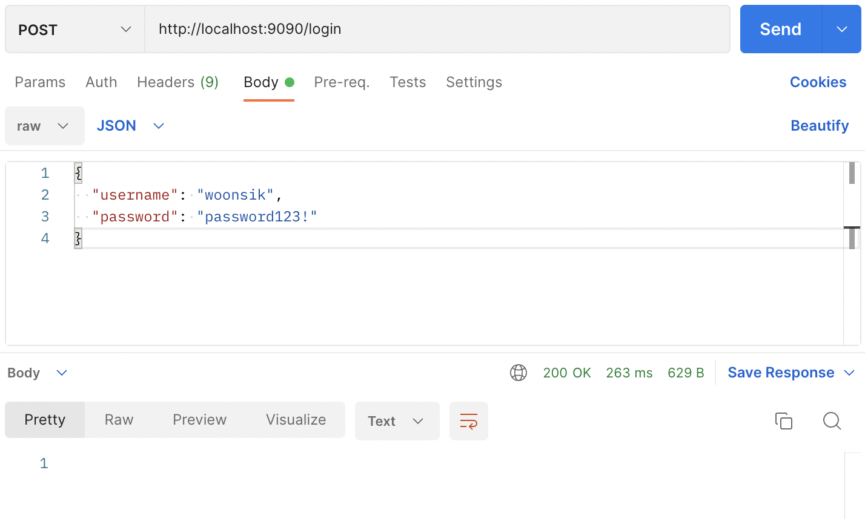This screenshot has height=519, width=865.
Task: Open the Text response format dropdown
Action: 397,421
